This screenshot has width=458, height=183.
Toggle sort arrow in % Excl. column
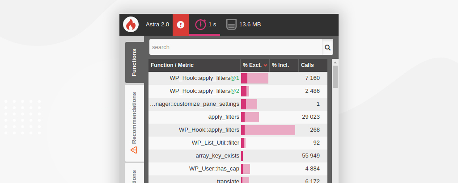(266, 65)
